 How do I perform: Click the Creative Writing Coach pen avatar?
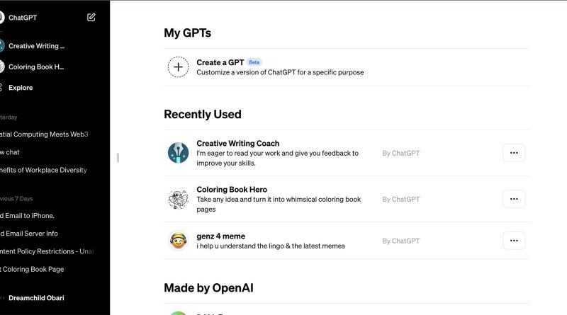point(179,153)
